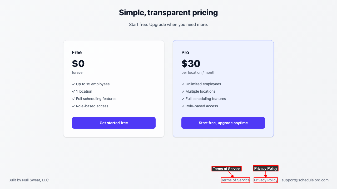Click checkmark next to "1 location"
The width and height of the screenshot is (337, 189).
73,92
